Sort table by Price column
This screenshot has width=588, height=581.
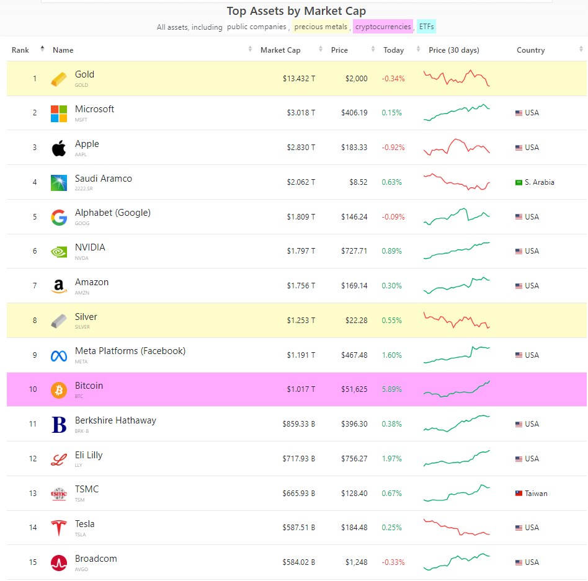[x=339, y=50]
